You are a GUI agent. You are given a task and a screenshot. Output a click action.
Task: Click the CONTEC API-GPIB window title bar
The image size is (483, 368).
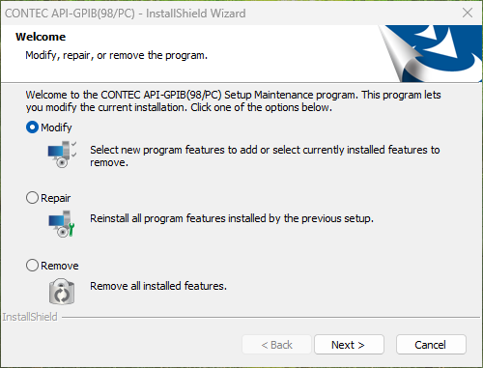225,14
